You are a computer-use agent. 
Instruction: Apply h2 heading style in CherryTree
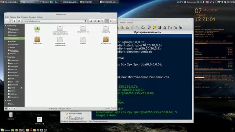click(175, 27)
